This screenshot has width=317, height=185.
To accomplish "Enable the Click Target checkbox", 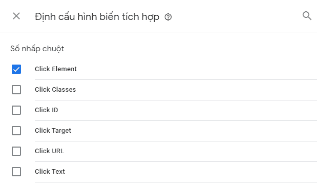I will pos(16,131).
